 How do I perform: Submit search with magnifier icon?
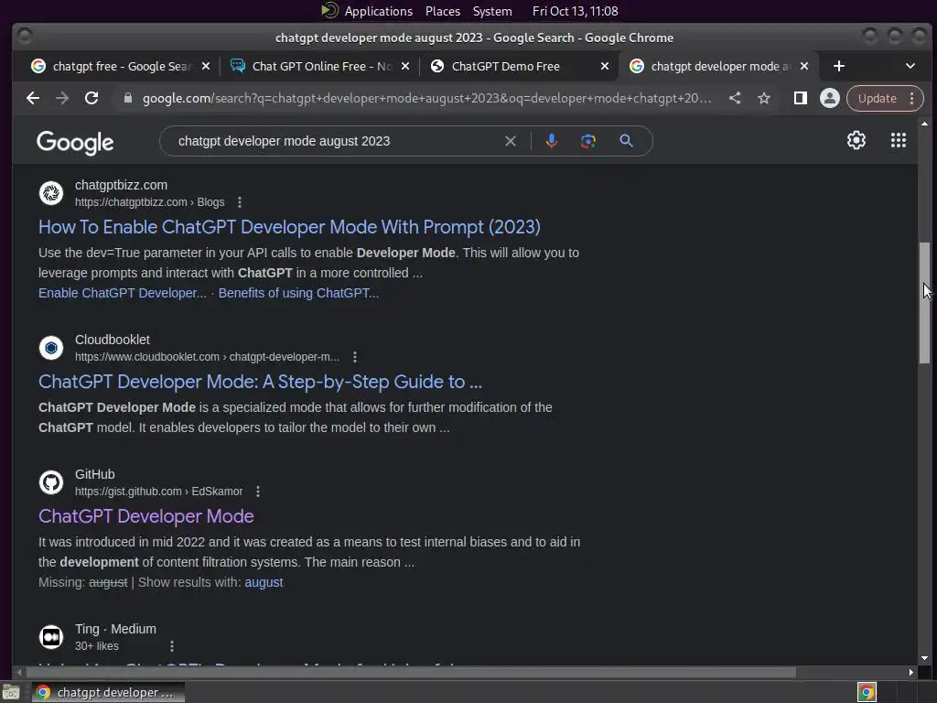626,141
